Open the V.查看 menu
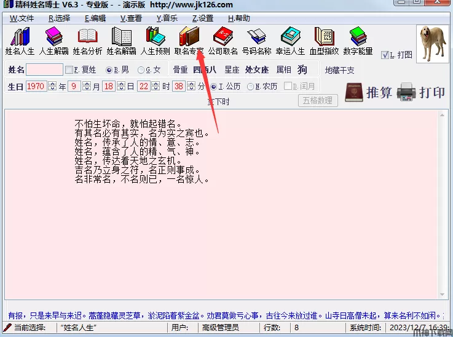The image size is (453, 337). click(131, 18)
